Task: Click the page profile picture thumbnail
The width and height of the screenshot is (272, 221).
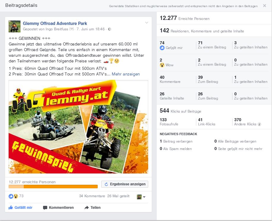Action: [15, 26]
